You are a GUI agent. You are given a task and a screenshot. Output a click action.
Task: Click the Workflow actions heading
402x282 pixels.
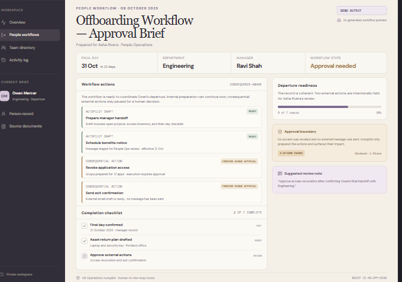point(98,84)
